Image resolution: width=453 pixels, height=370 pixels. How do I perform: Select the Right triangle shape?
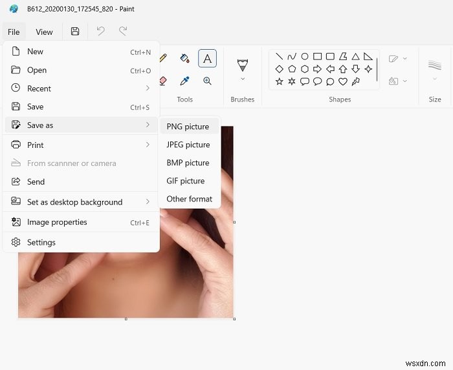(368, 56)
